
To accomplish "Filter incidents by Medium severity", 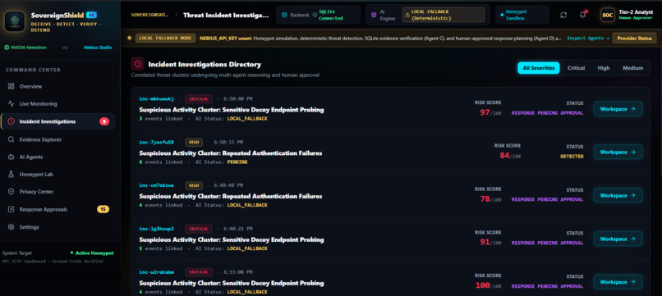I will pos(633,68).
